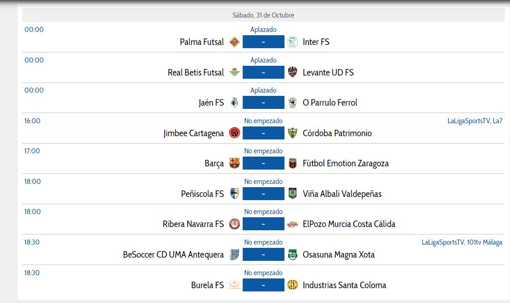Click the Burela FS match score box
Viewport: 510px width, 303px height.
tap(263, 285)
